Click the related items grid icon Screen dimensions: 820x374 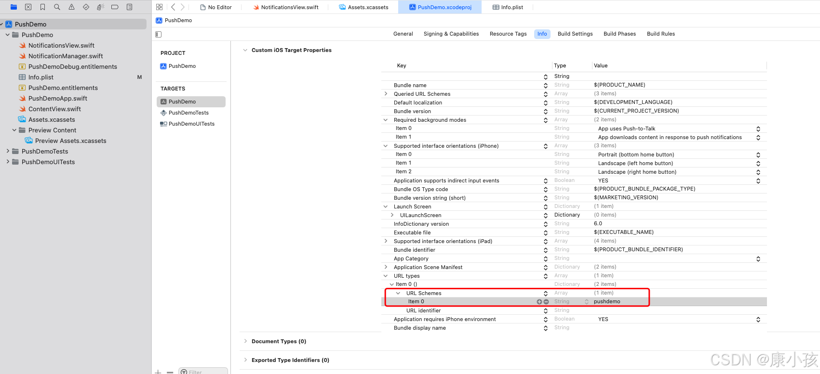[x=159, y=7]
